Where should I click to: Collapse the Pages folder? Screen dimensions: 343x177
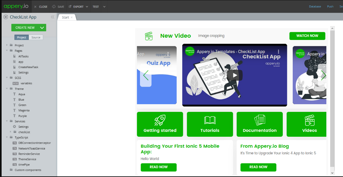7,50
